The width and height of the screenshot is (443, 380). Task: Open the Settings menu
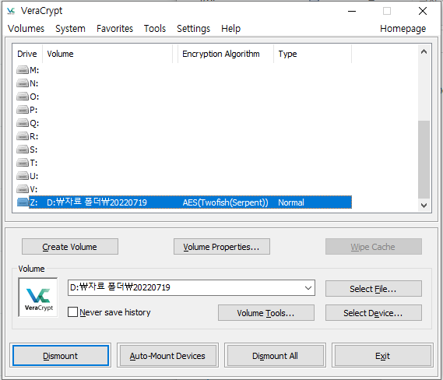[194, 29]
